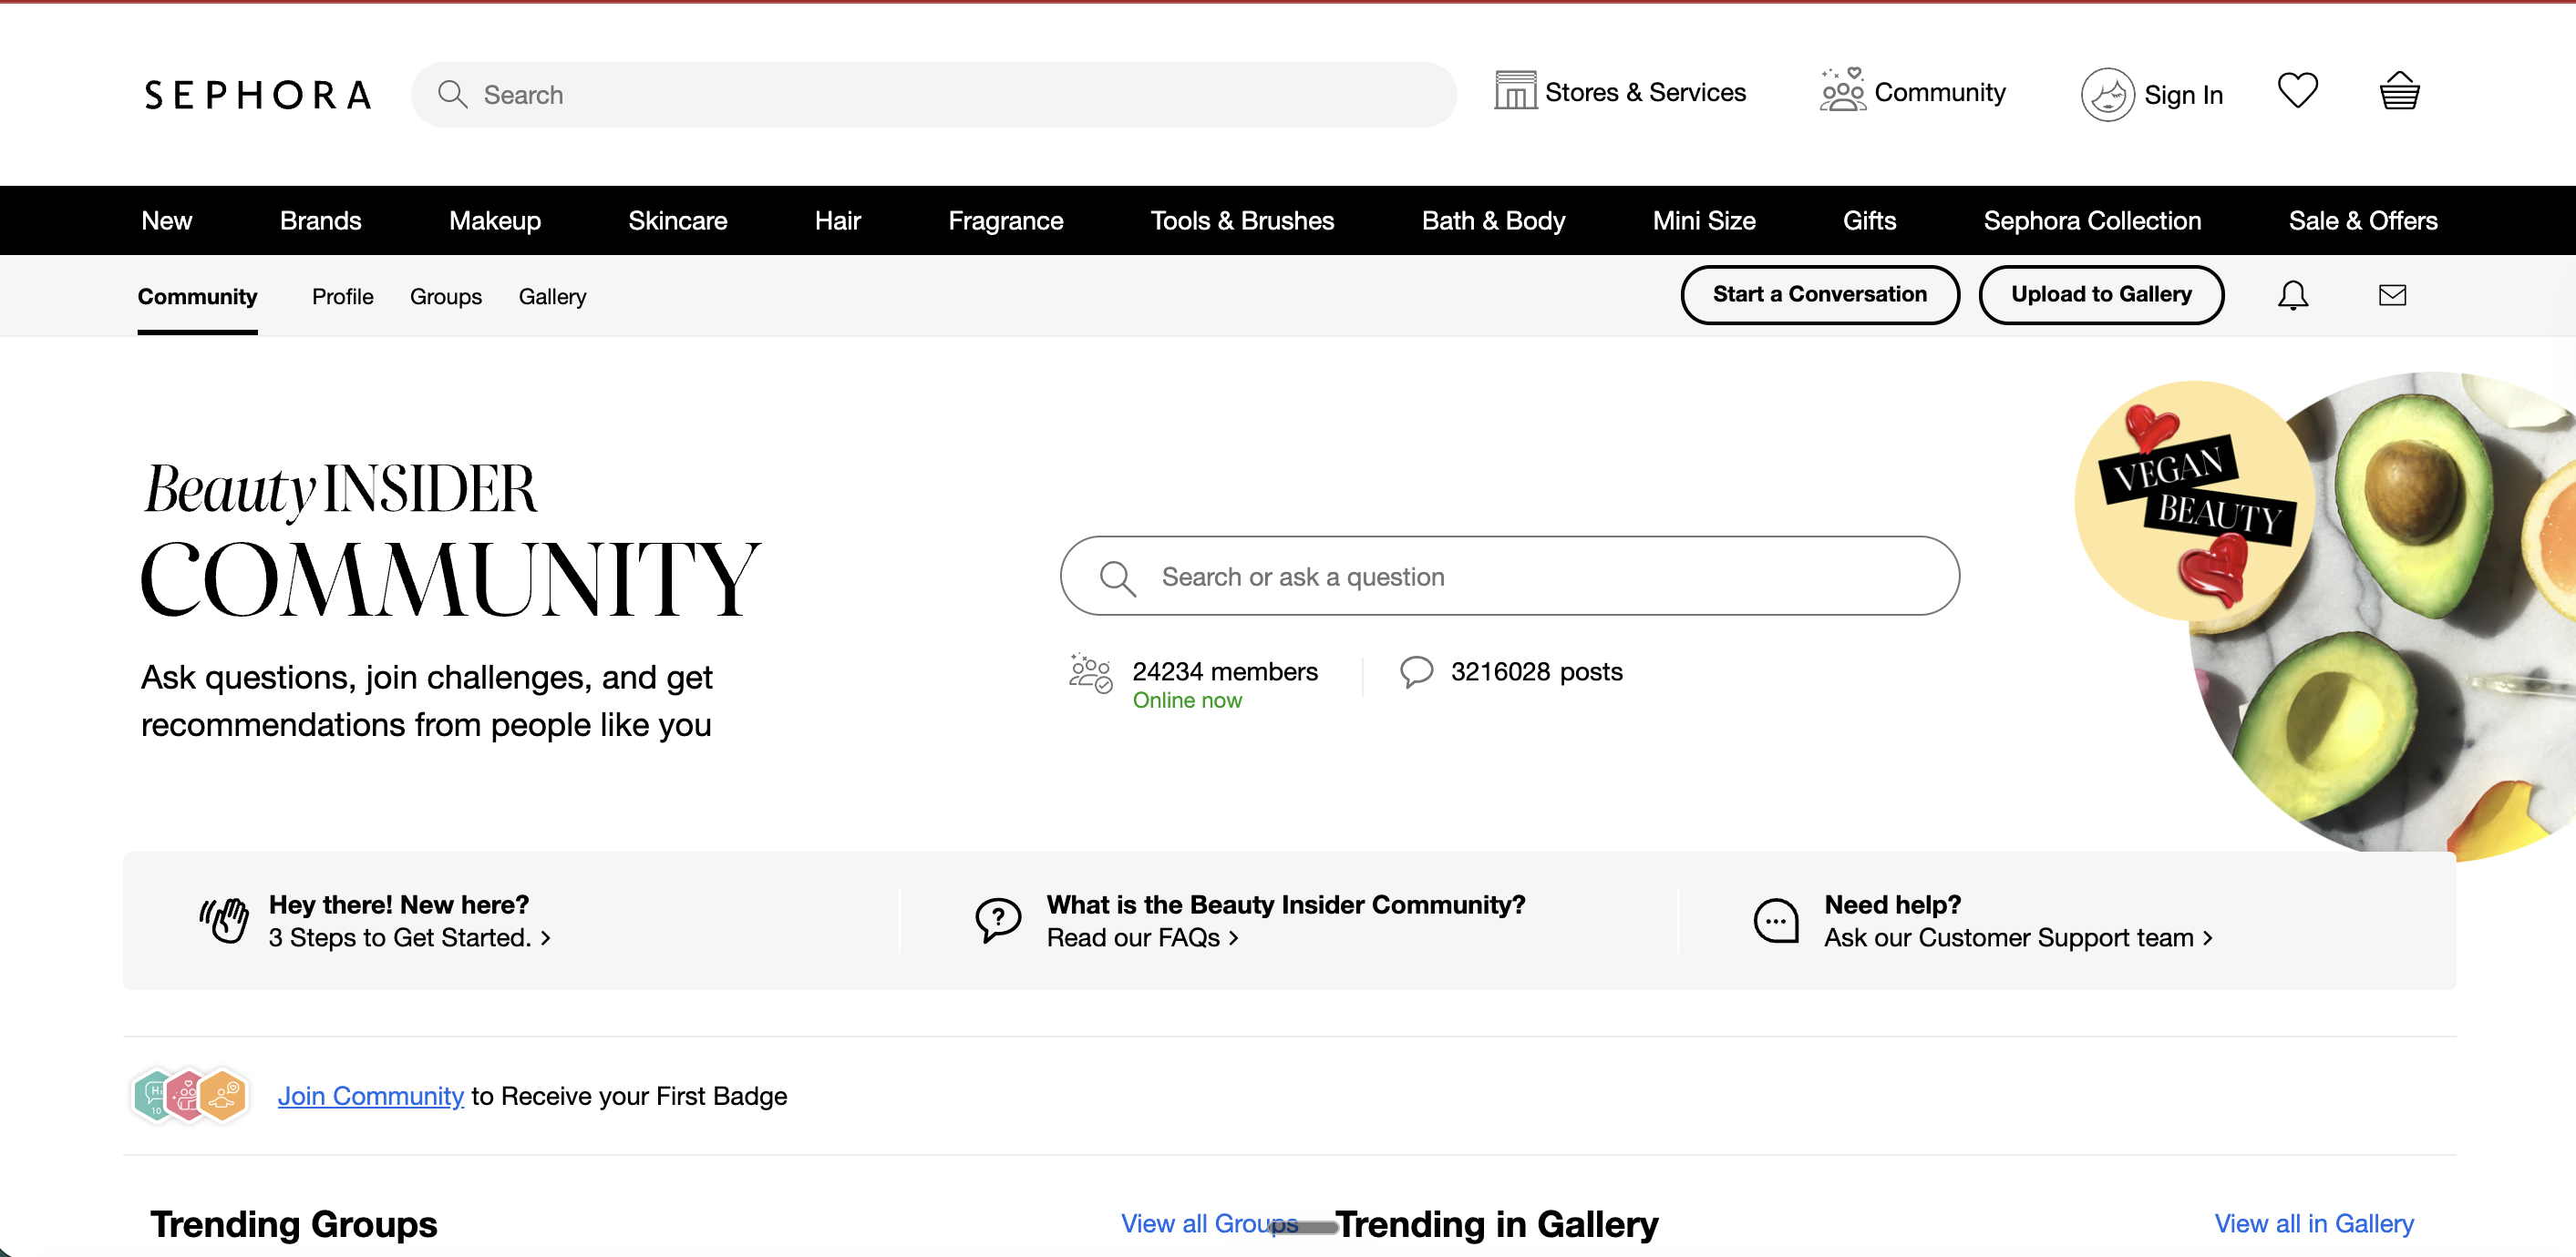Viewport: 2576px width, 1257px height.
Task: Open Read our FAQs link
Action: (x=1142, y=938)
